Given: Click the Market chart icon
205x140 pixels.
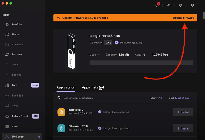Looking at the screenshot, I should pos(7,35).
